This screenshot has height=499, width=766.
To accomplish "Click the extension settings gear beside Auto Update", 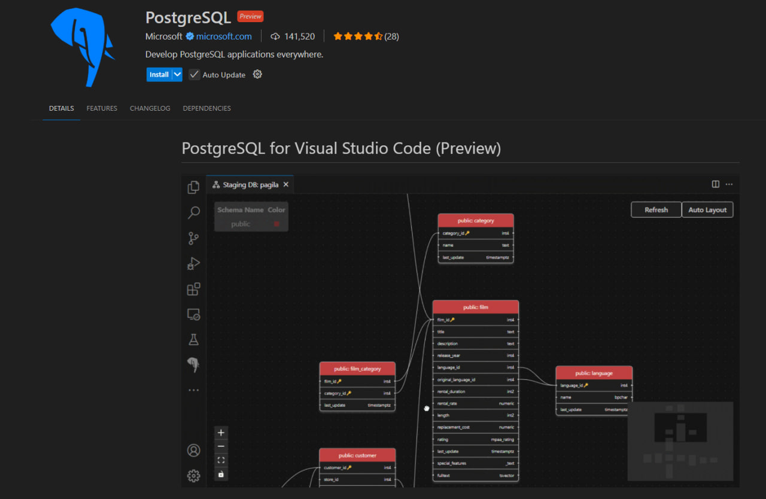I will pos(257,74).
